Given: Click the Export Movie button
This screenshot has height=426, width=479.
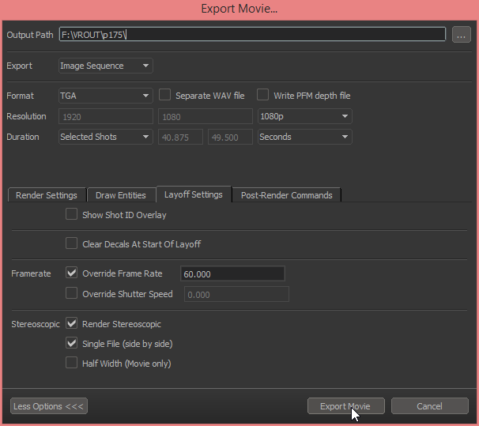Looking at the screenshot, I should [x=345, y=406].
